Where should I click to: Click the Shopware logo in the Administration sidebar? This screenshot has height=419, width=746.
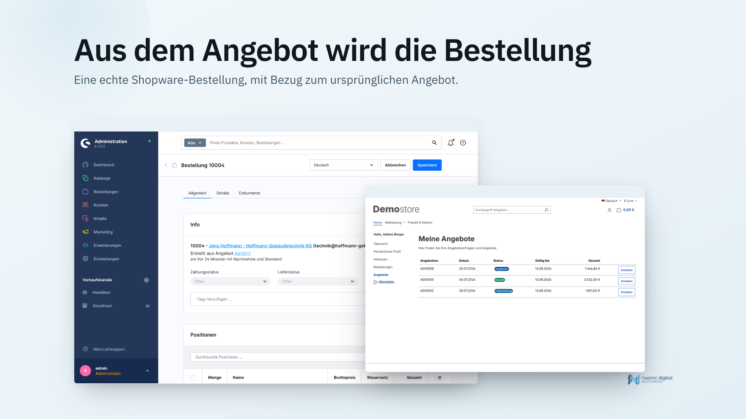(85, 143)
